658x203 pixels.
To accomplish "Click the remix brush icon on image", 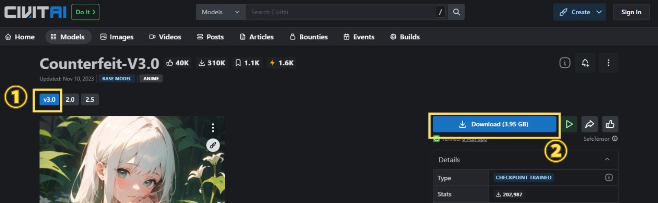I will [213, 145].
